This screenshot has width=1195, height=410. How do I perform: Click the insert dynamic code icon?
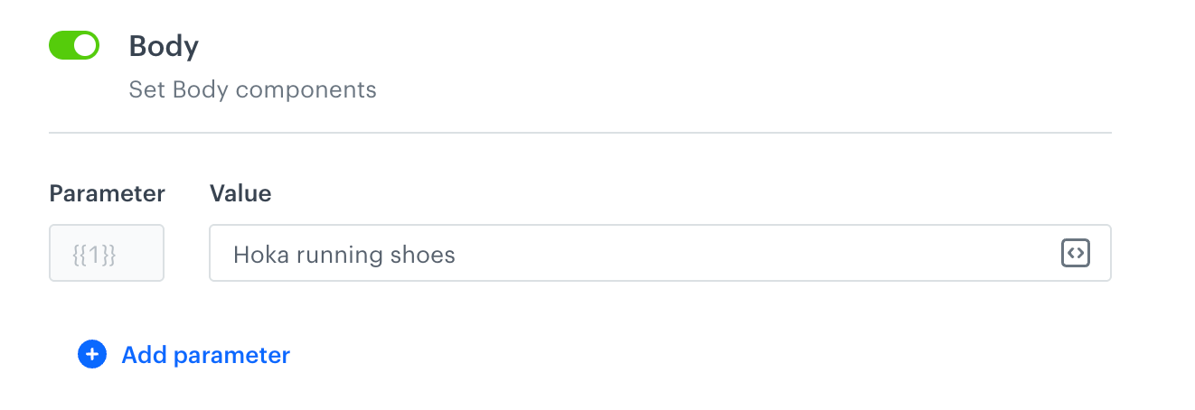pos(1075,254)
